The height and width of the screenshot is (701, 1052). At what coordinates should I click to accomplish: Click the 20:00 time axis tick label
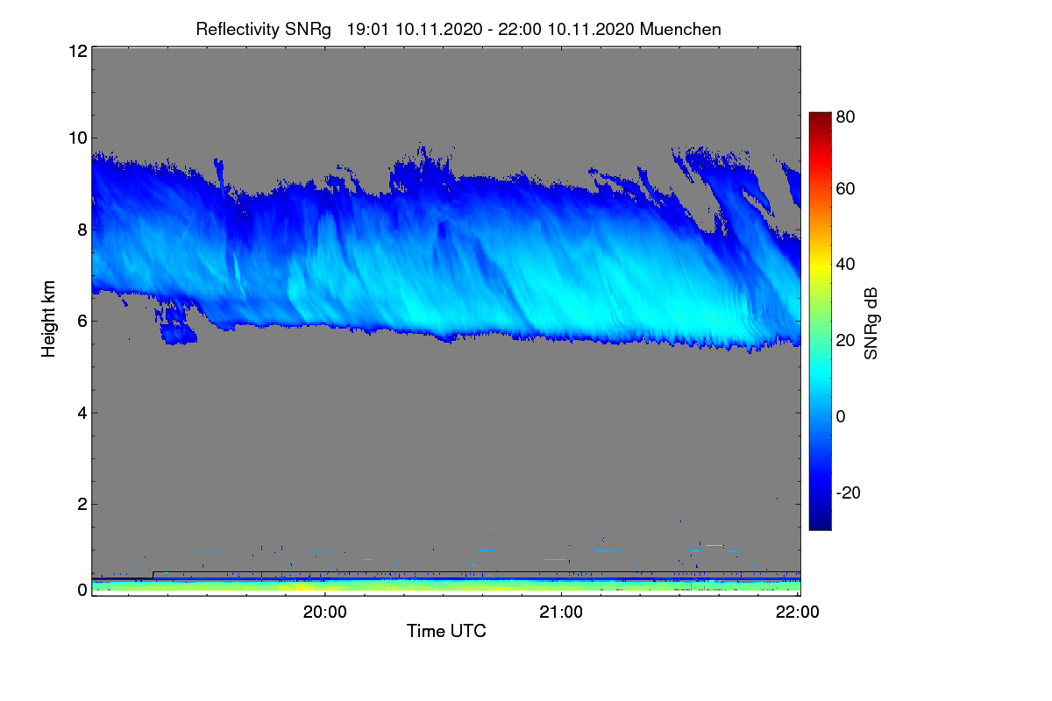325,612
